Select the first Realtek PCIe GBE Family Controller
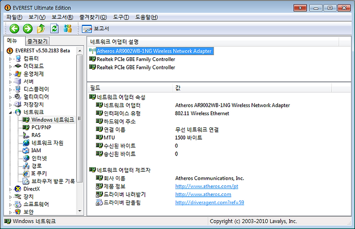 coord(136,59)
